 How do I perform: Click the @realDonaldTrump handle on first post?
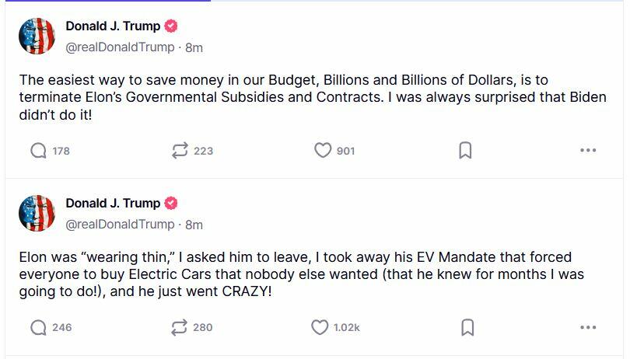(120, 47)
